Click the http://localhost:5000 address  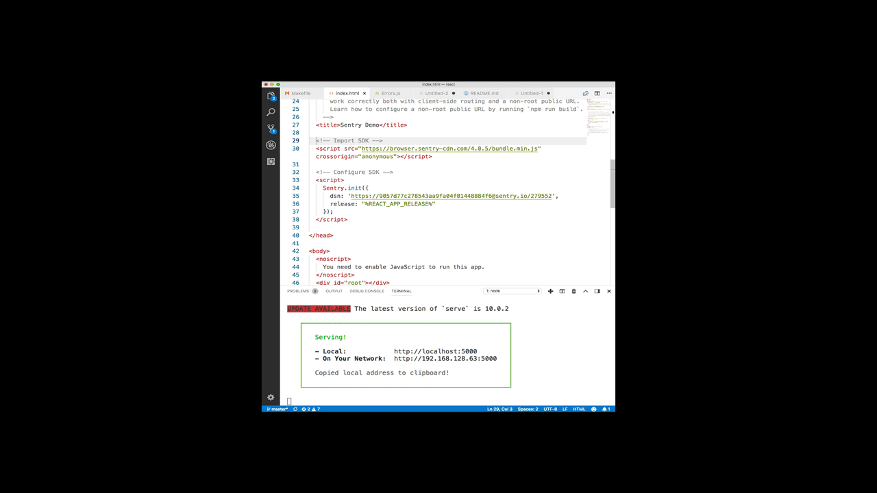[435, 351]
